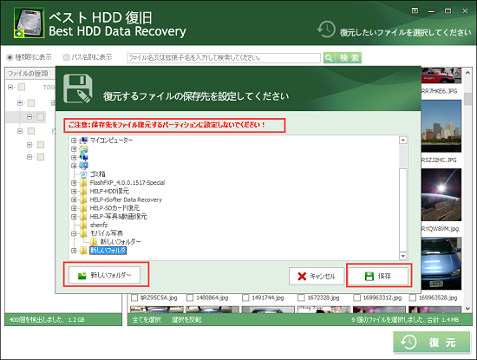Click the file name search input field
The height and width of the screenshot is (360, 477).
point(224,57)
